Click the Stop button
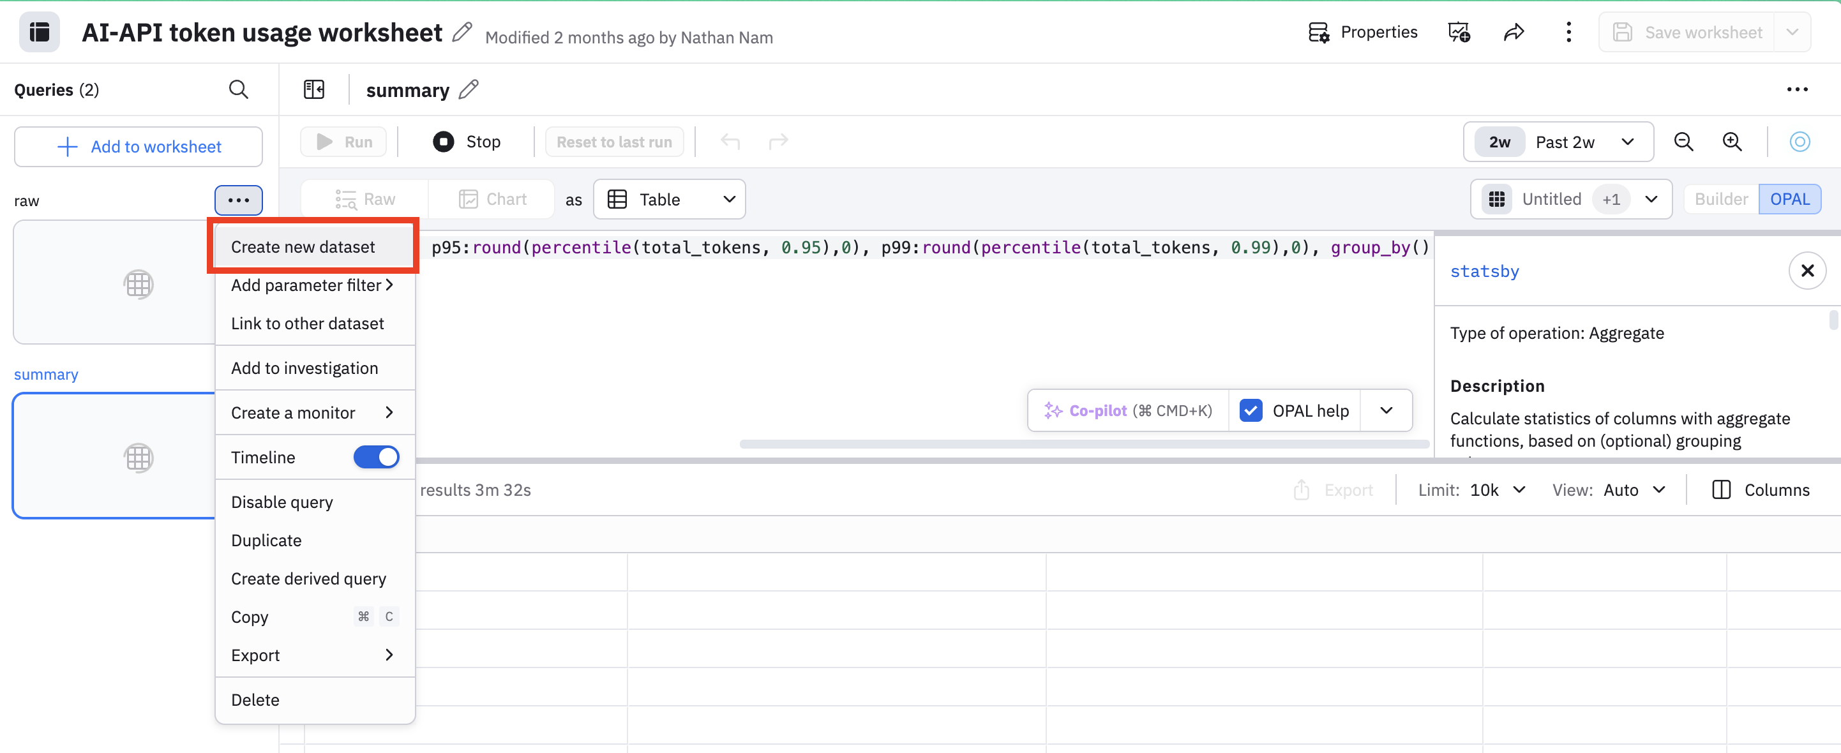The image size is (1841, 753). click(467, 141)
